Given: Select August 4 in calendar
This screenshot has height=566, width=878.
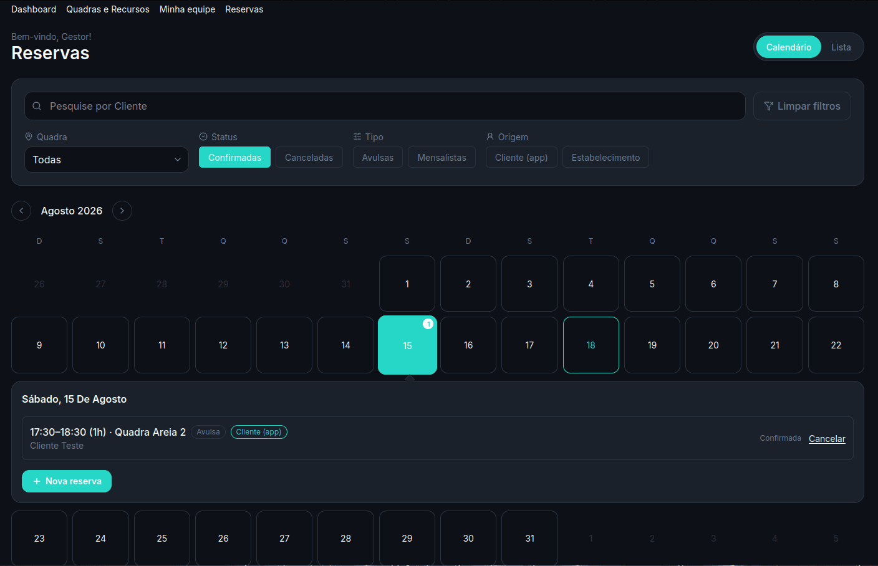Looking at the screenshot, I should click(x=591, y=284).
